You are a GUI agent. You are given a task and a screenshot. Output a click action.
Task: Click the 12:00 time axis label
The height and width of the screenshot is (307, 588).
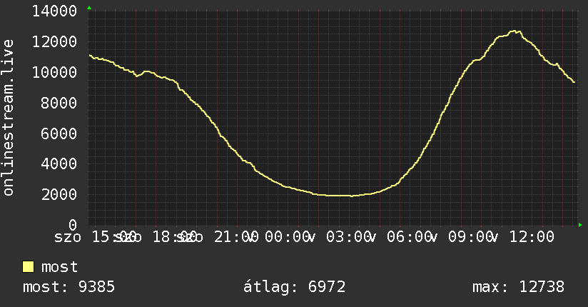click(x=532, y=237)
